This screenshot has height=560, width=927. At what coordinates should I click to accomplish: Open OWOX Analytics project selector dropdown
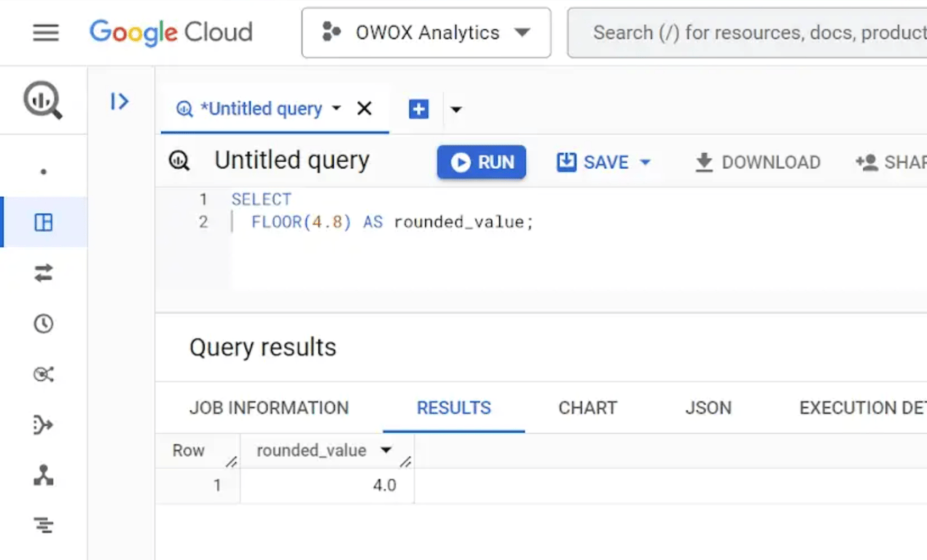coord(426,33)
